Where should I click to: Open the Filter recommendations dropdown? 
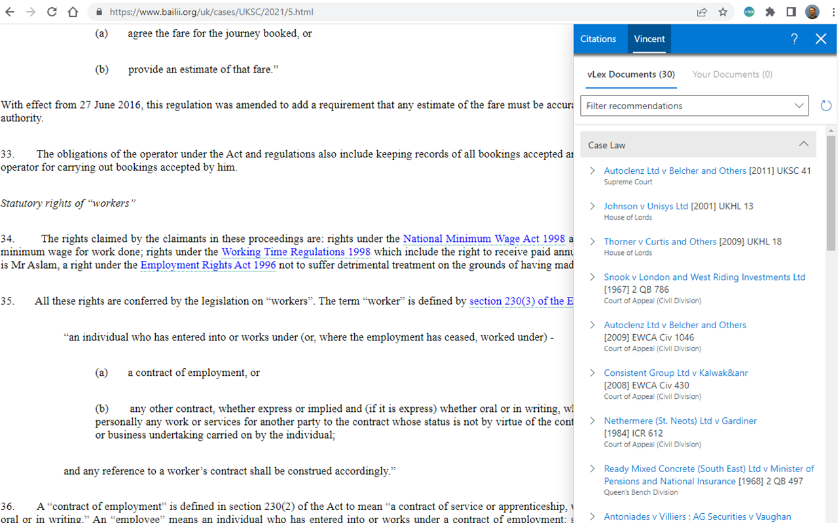tap(695, 106)
